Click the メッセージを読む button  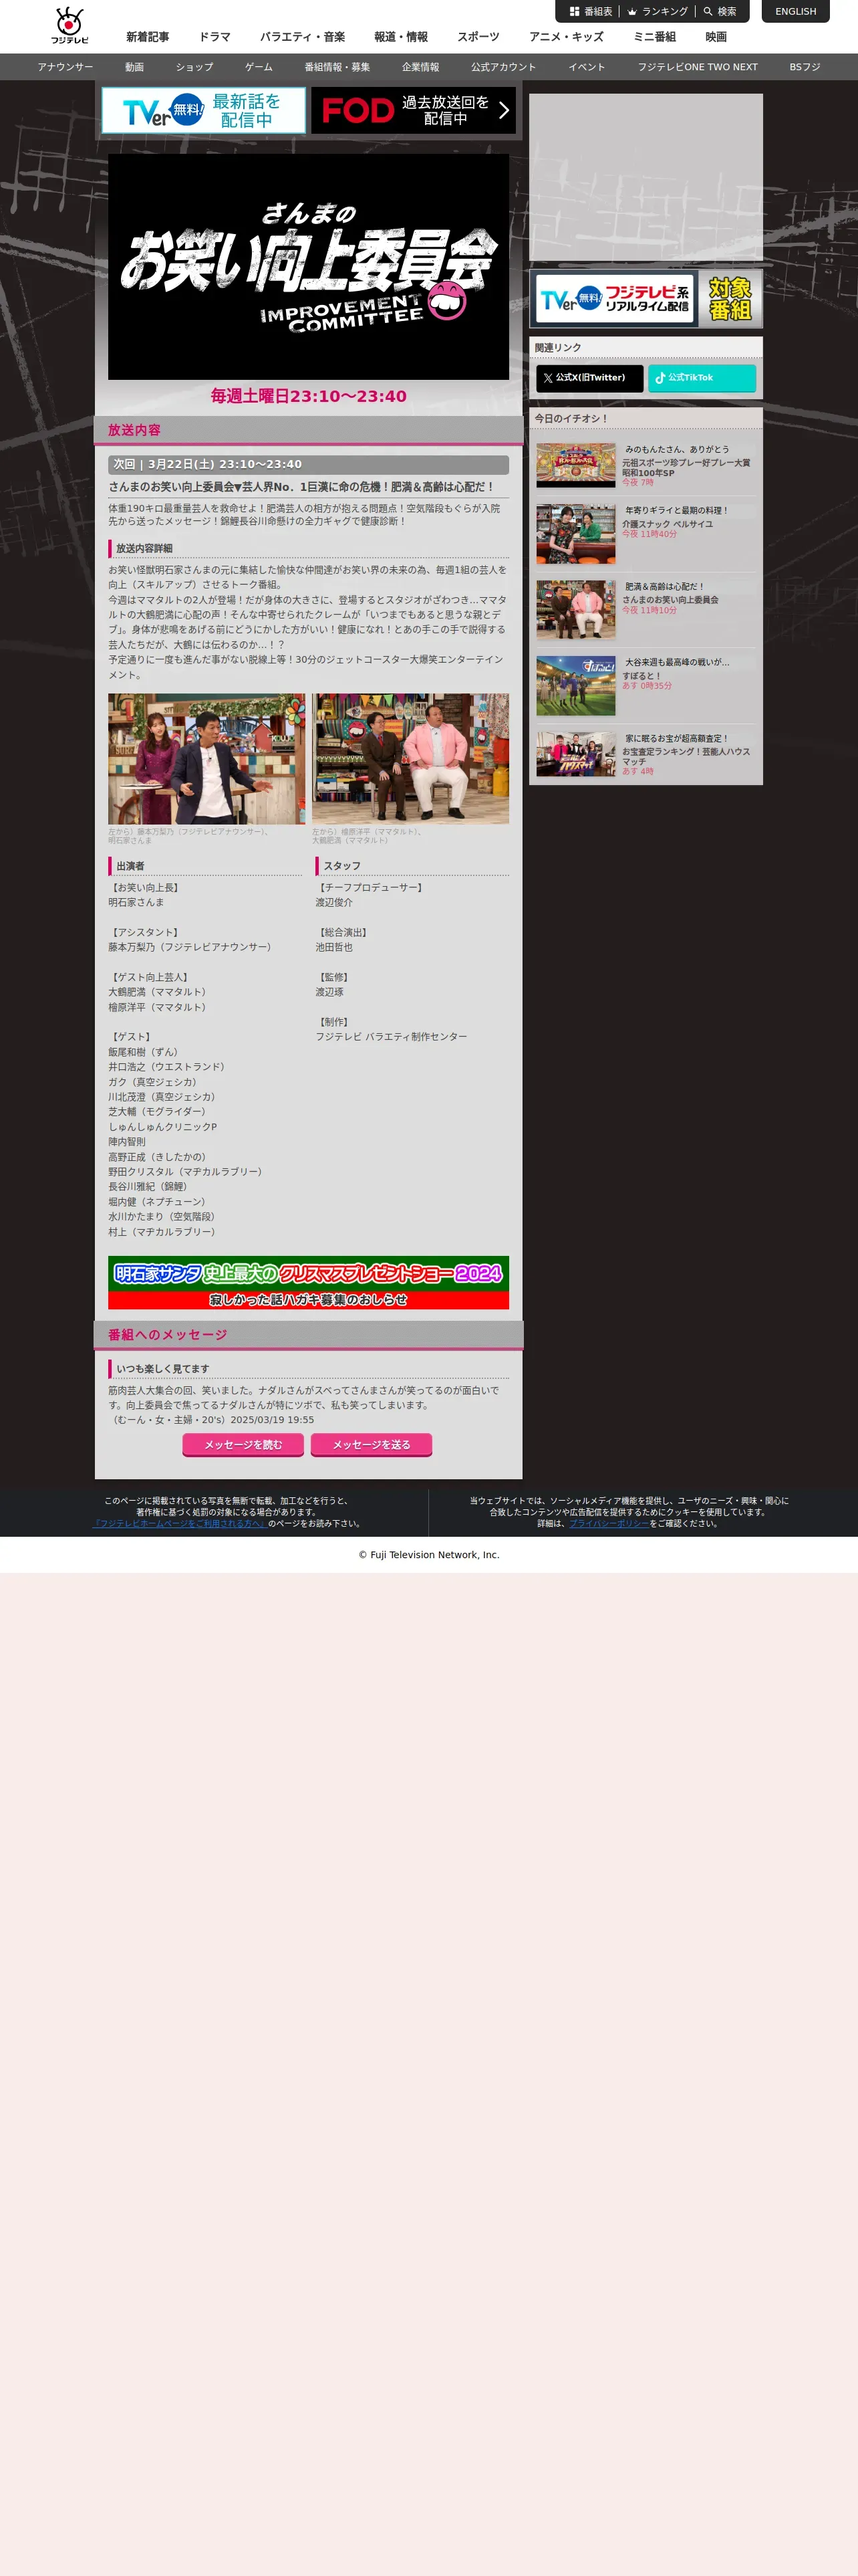(243, 1445)
